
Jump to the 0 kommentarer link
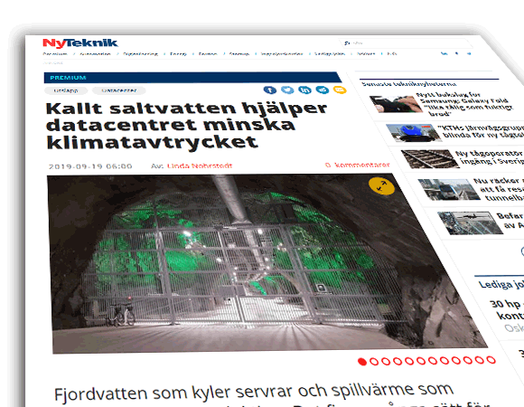[x=357, y=165]
